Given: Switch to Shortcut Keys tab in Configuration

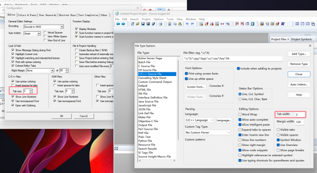Looking at the screenshot, I should 67,15.
